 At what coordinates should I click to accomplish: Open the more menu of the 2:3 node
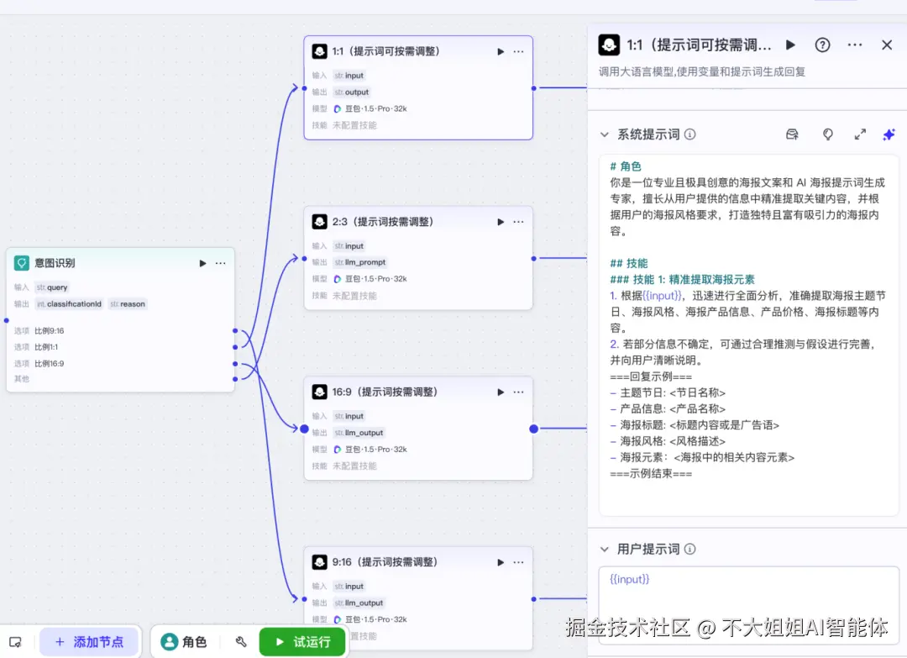(x=518, y=222)
